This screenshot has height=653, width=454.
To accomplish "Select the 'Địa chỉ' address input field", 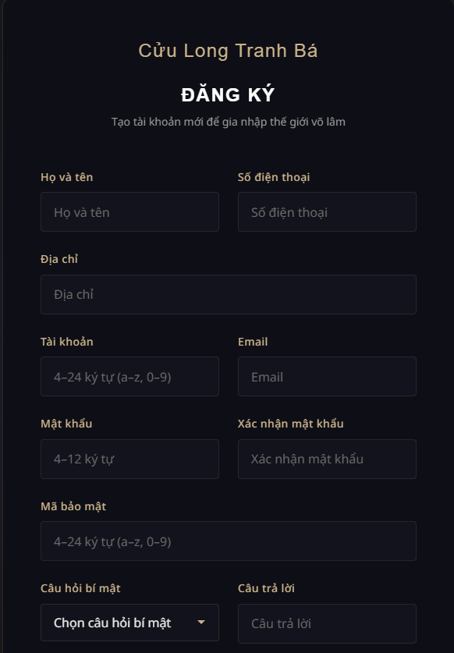I will tap(229, 294).
